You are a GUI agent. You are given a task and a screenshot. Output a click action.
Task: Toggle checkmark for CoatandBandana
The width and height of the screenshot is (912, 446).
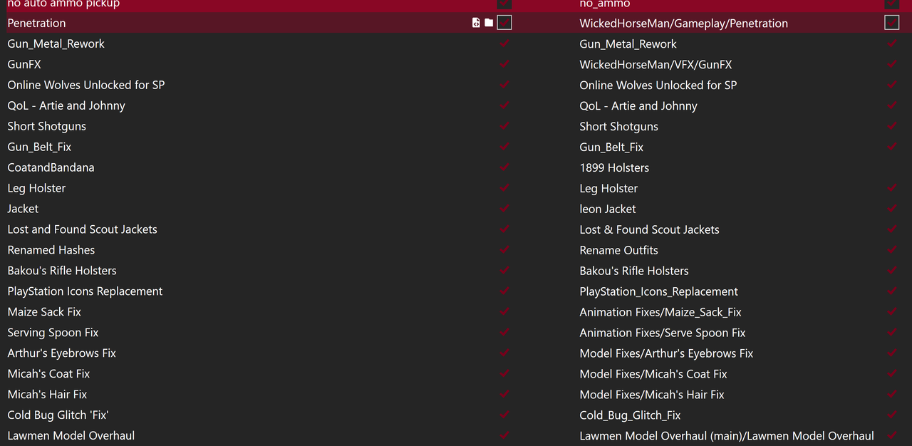(504, 167)
